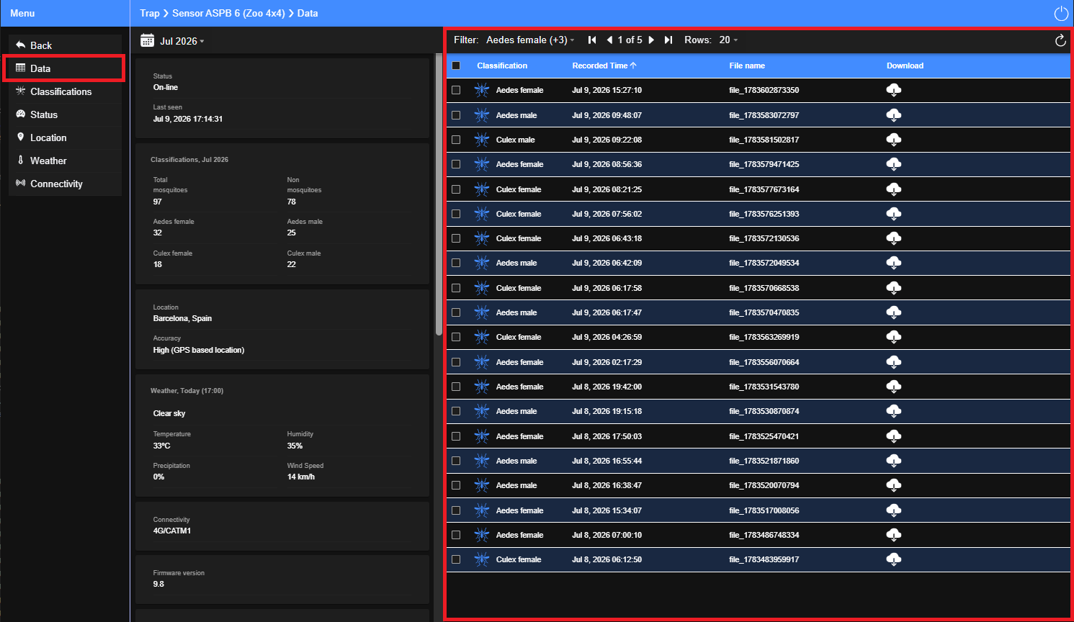Select checkbox for file_1783579471425 row
This screenshot has width=1074, height=622.
(456, 164)
